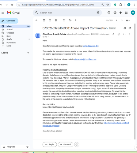Screen dimensions: 137x153
Task: Print the email conversation
Action: 125,28
